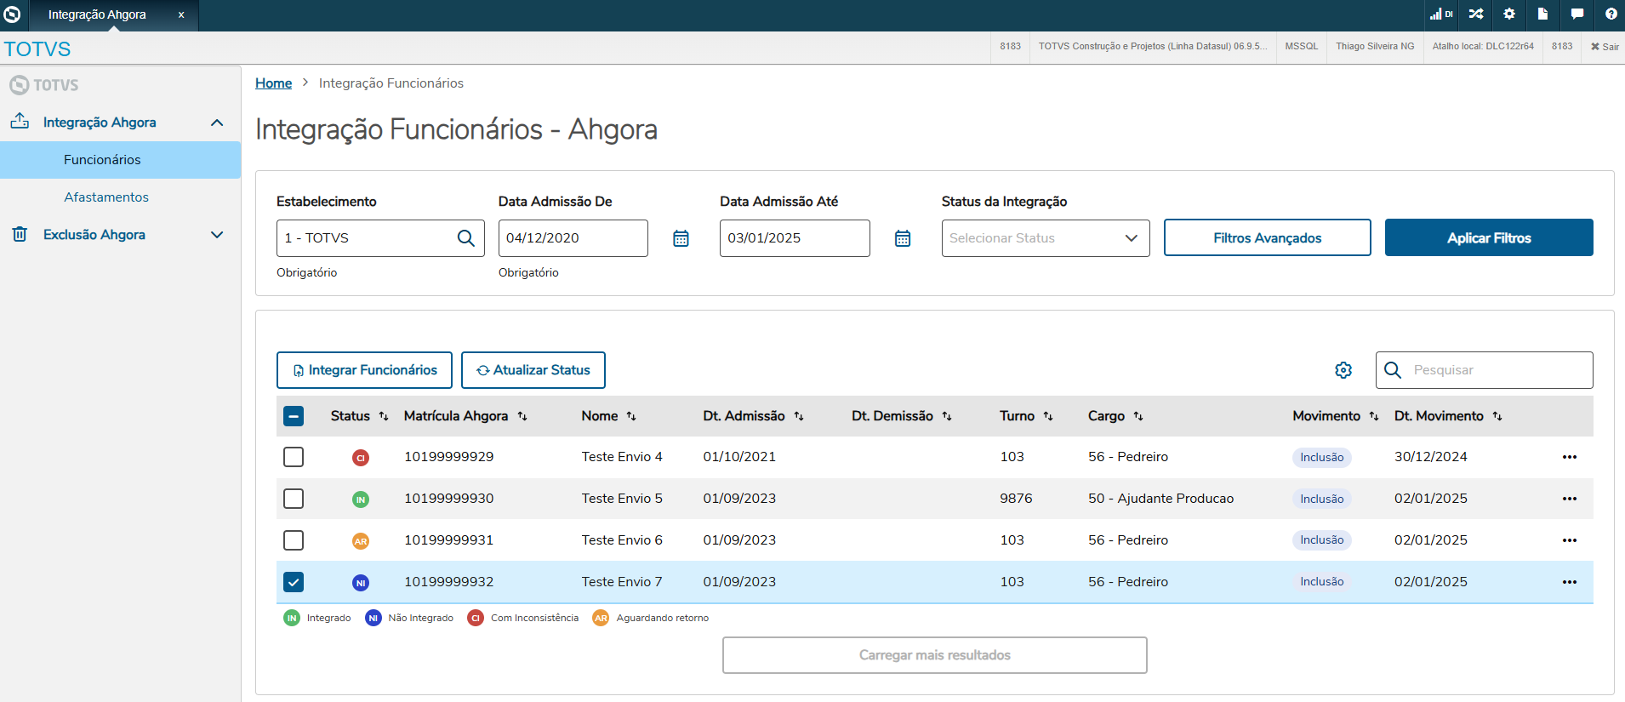This screenshot has height=702, width=1625.
Task: Uncheck the box for Teste Envio 7
Action: click(x=294, y=582)
